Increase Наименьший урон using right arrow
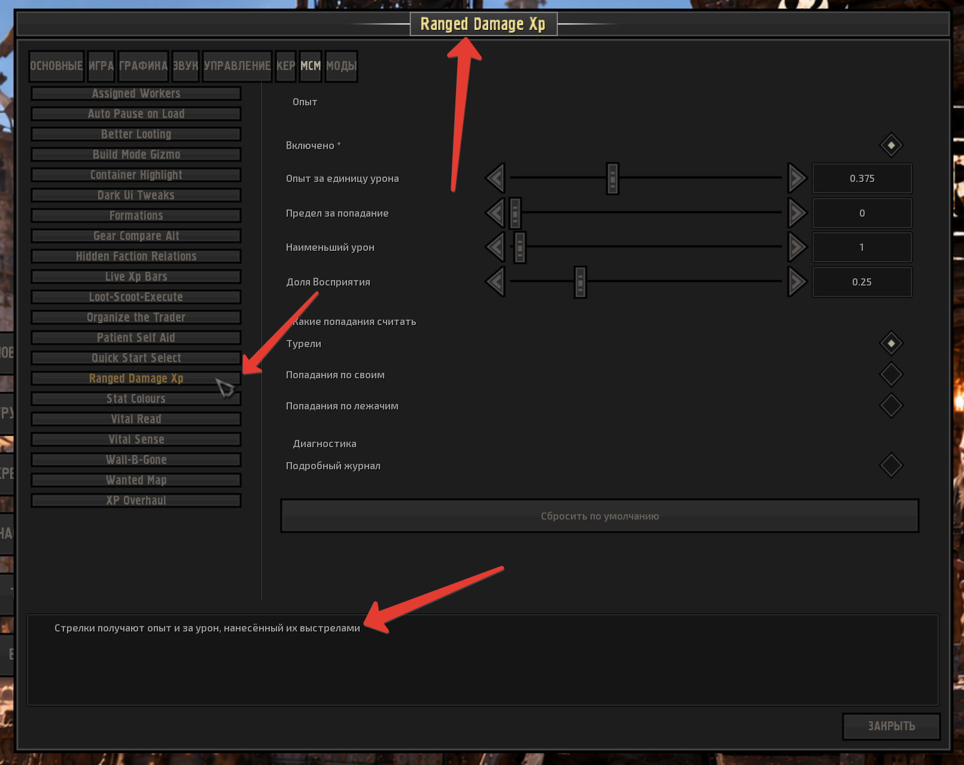 [x=797, y=247]
